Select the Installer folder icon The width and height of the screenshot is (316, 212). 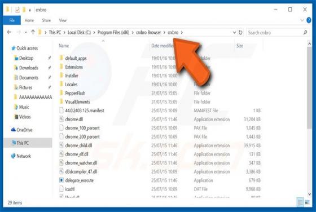coord(62,76)
